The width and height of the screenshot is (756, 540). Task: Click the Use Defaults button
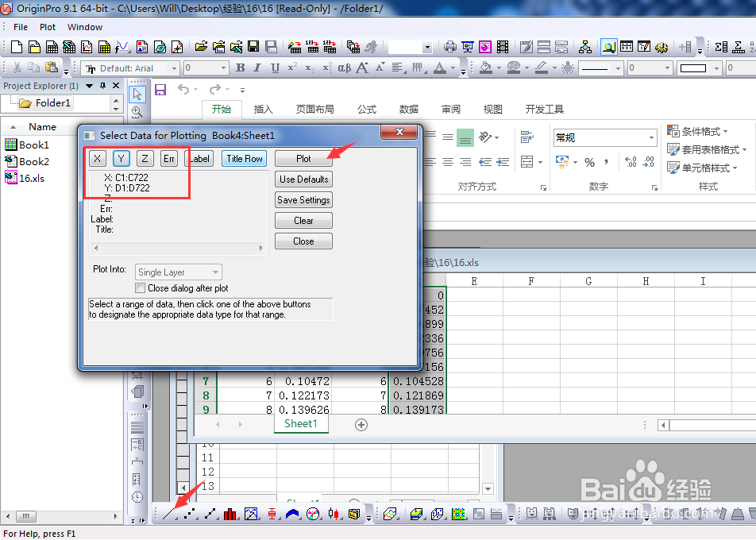[x=303, y=179]
